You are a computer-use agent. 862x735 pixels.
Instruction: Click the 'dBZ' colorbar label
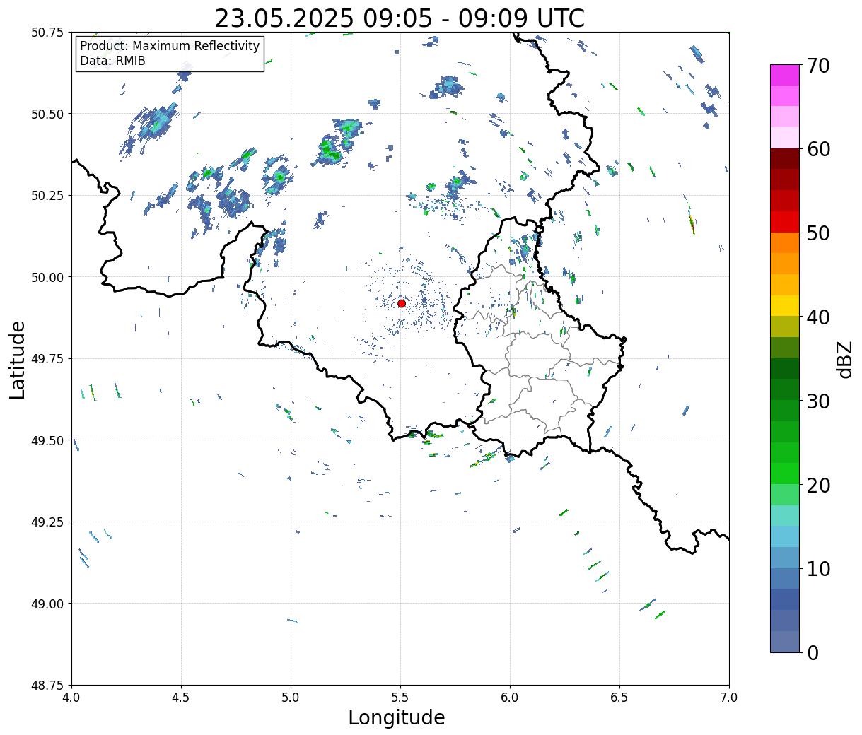(x=844, y=359)
